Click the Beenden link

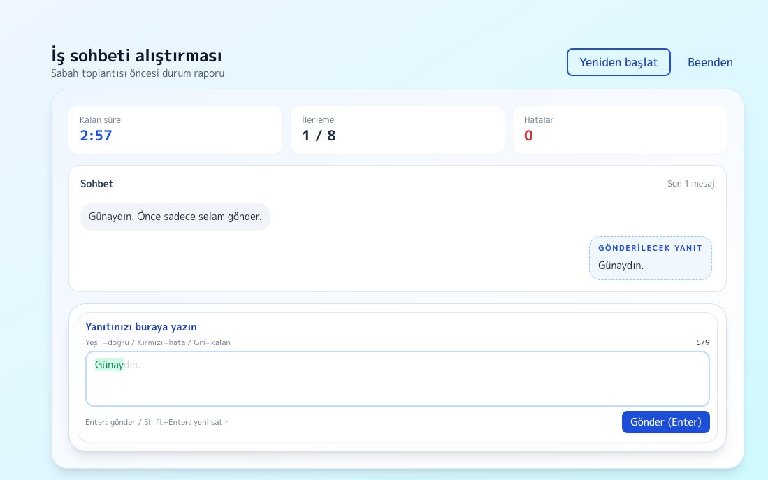[x=710, y=62]
